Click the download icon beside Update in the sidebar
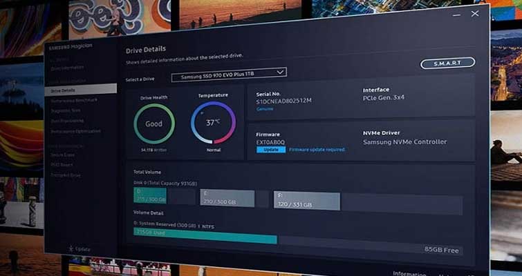The height and width of the screenshot is (276, 522). tap(71, 248)
